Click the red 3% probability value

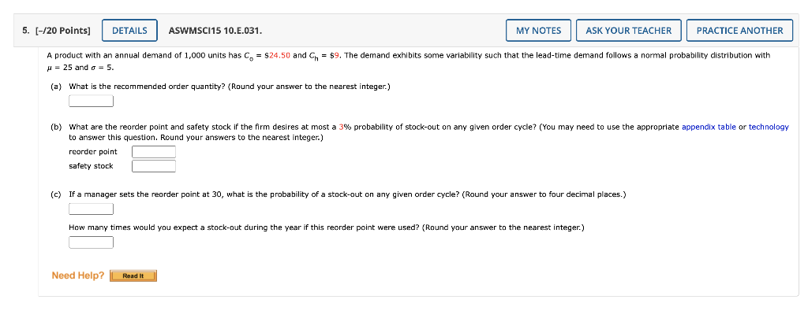[x=344, y=127]
